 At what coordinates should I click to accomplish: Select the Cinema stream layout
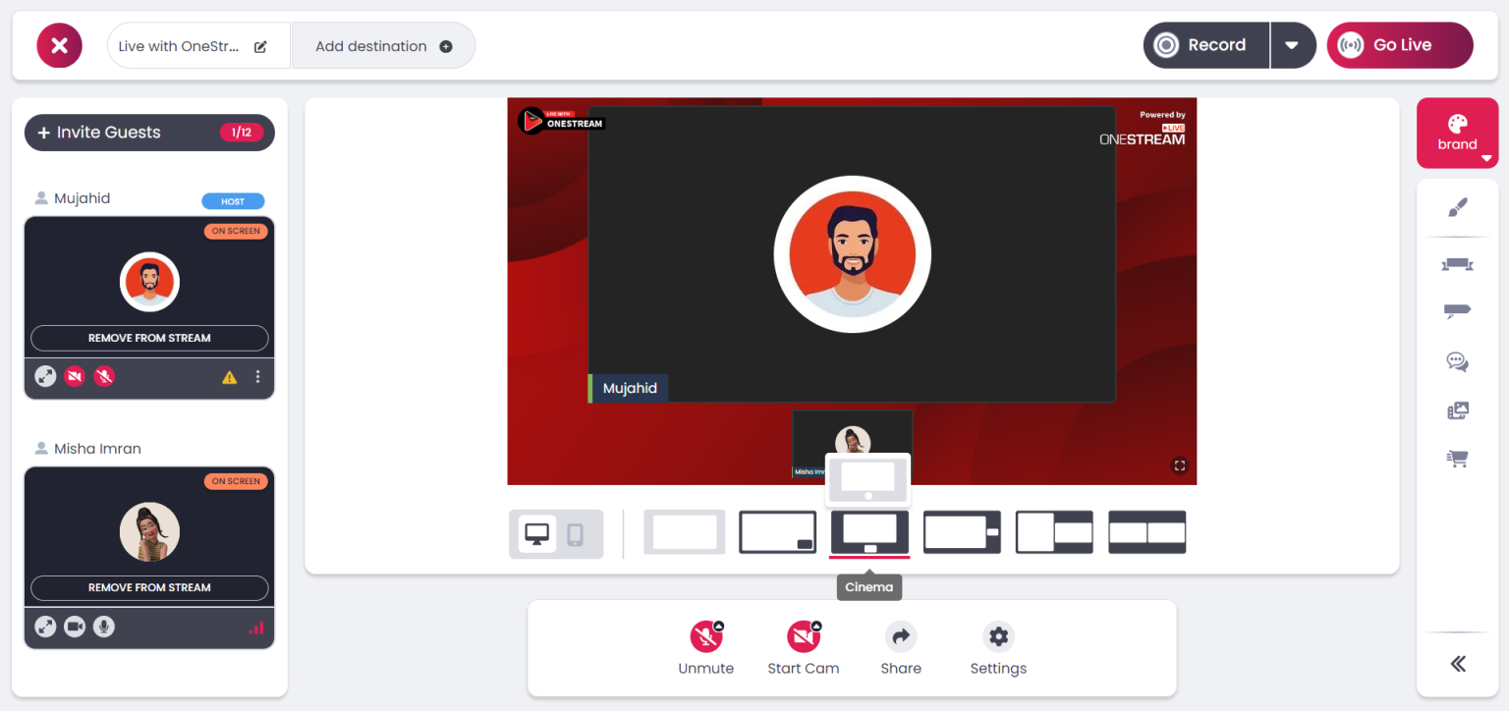[x=868, y=531]
